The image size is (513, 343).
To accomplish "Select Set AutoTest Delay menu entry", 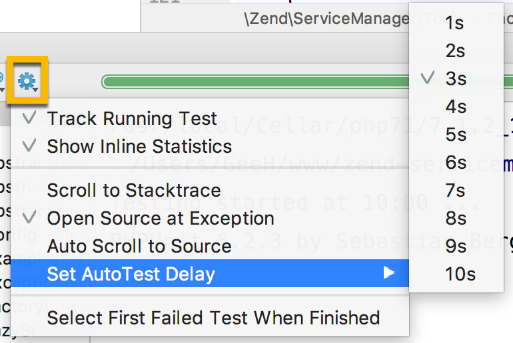I will [210, 273].
